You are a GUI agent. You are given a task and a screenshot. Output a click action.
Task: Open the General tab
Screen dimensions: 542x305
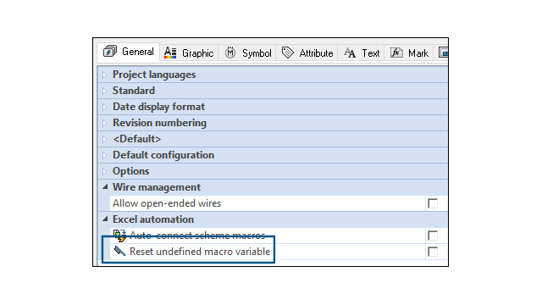129,52
